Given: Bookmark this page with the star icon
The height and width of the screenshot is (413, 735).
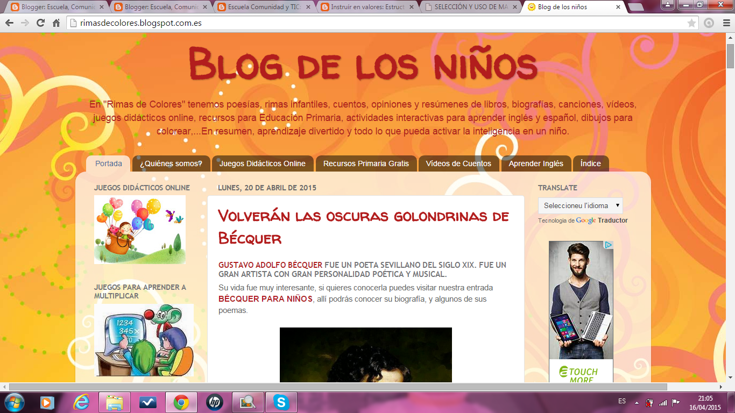Looking at the screenshot, I should 691,23.
